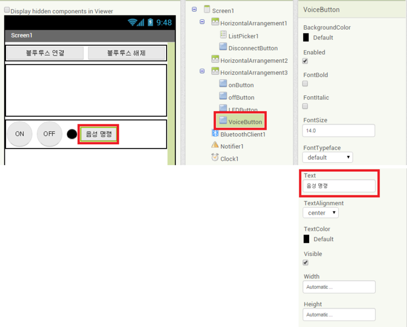Viewport: 407px width, 327px height.
Task: Click the ListPicker1 list icon
Action: pyautogui.click(x=223, y=34)
